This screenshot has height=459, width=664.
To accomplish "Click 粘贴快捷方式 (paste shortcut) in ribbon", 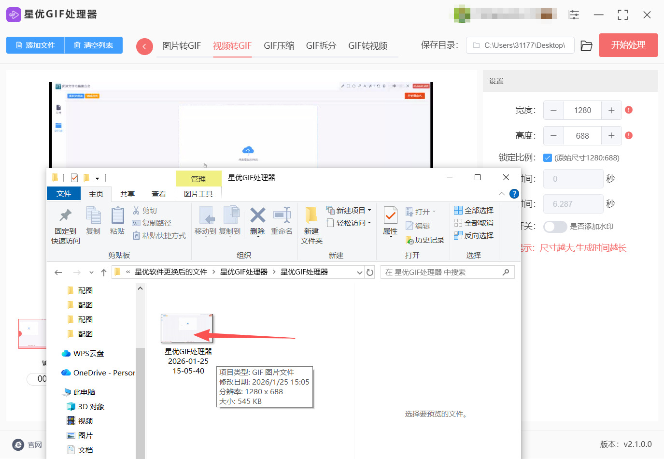I will point(159,236).
